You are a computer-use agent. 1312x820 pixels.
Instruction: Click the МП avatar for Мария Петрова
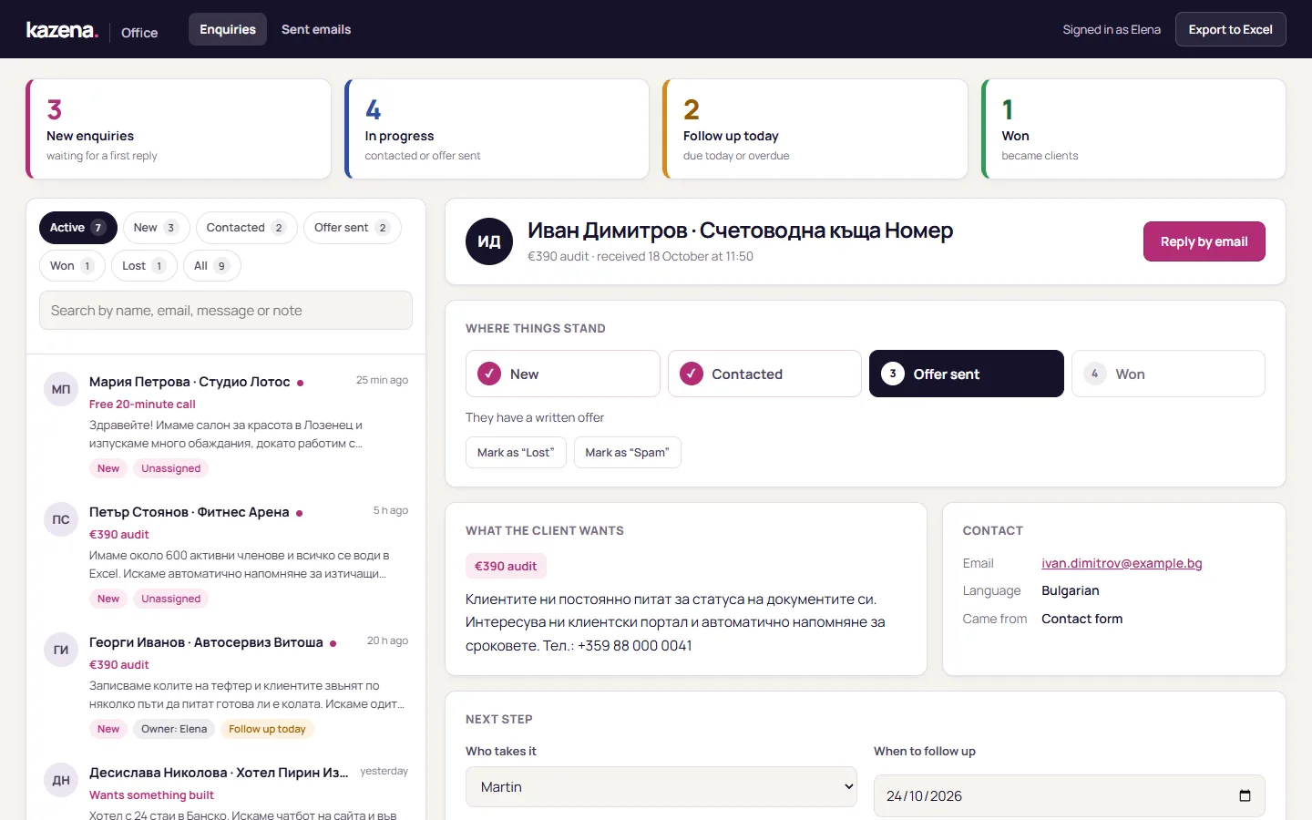tap(61, 389)
